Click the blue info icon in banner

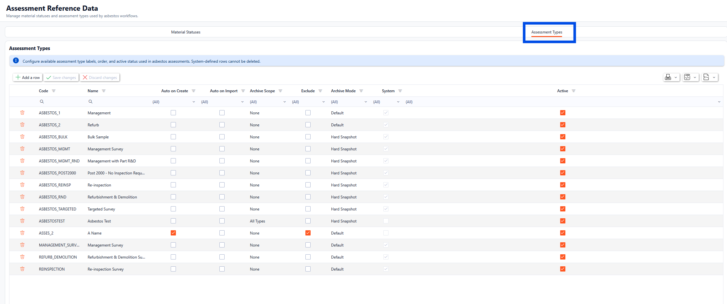[16, 61]
